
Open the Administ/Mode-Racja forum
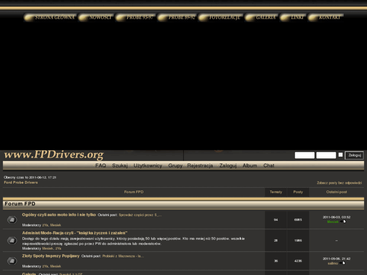(x=75, y=233)
